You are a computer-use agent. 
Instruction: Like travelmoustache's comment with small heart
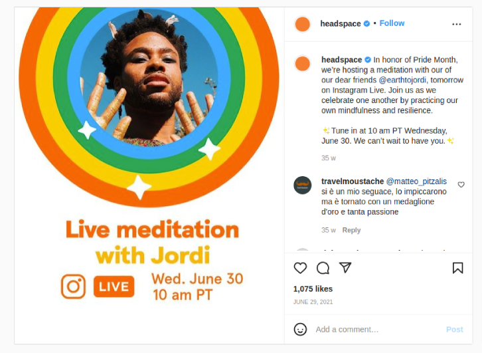pos(461,184)
